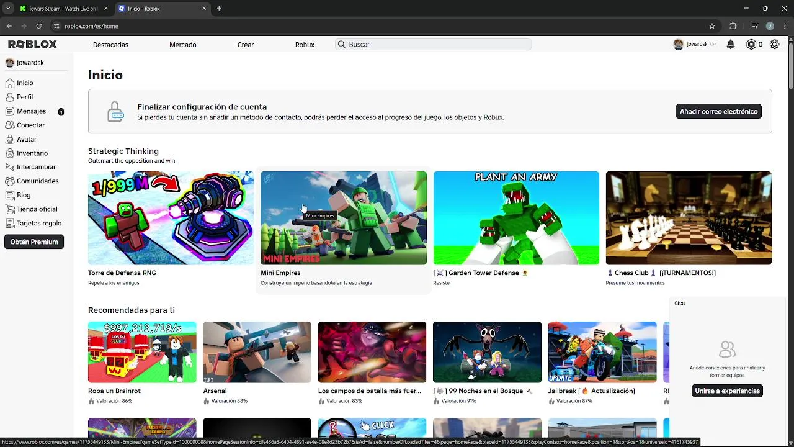Click the Chat panel header
Image resolution: width=794 pixels, height=447 pixels.
tap(729, 303)
